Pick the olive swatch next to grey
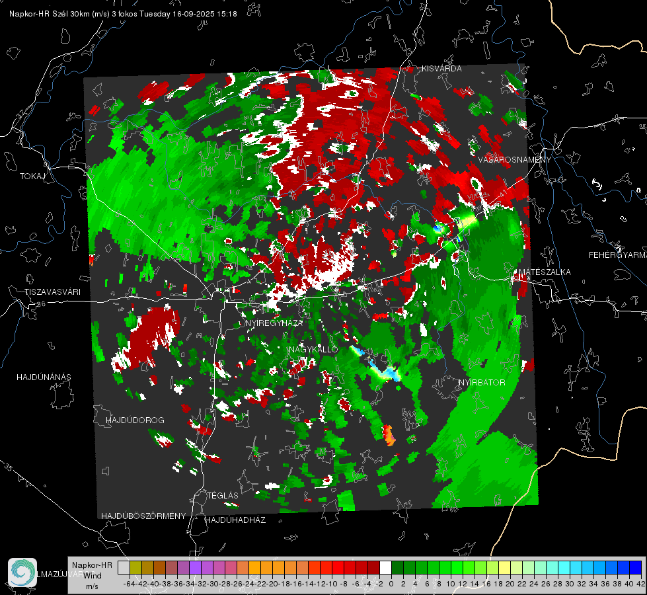 click(135, 568)
